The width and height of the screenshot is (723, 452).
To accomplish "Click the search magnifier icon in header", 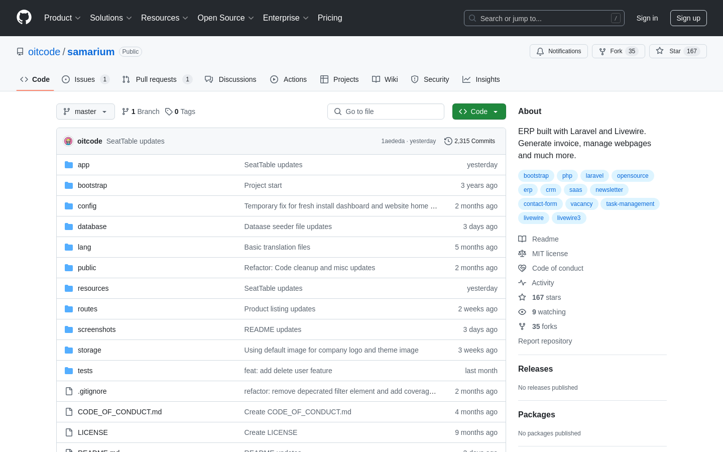I will point(472,18).
